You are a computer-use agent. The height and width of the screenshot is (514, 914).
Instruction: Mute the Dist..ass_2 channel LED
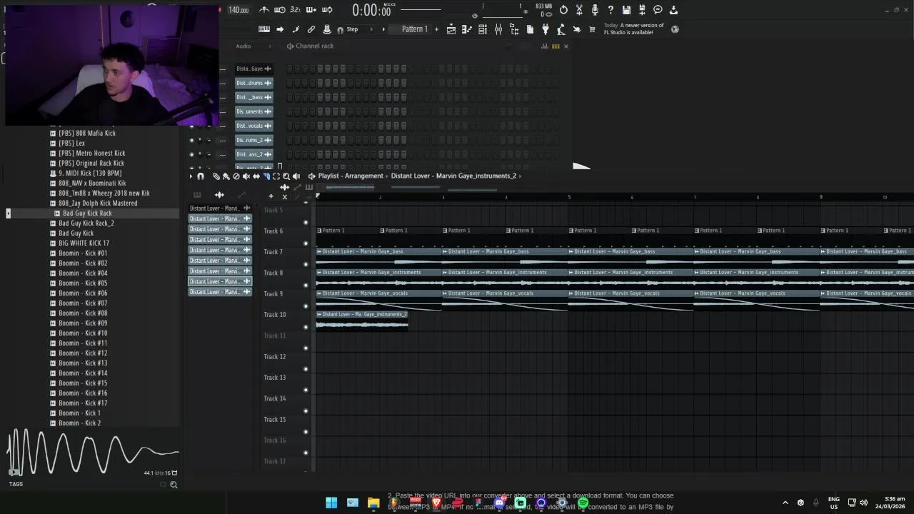pos(191,154)
